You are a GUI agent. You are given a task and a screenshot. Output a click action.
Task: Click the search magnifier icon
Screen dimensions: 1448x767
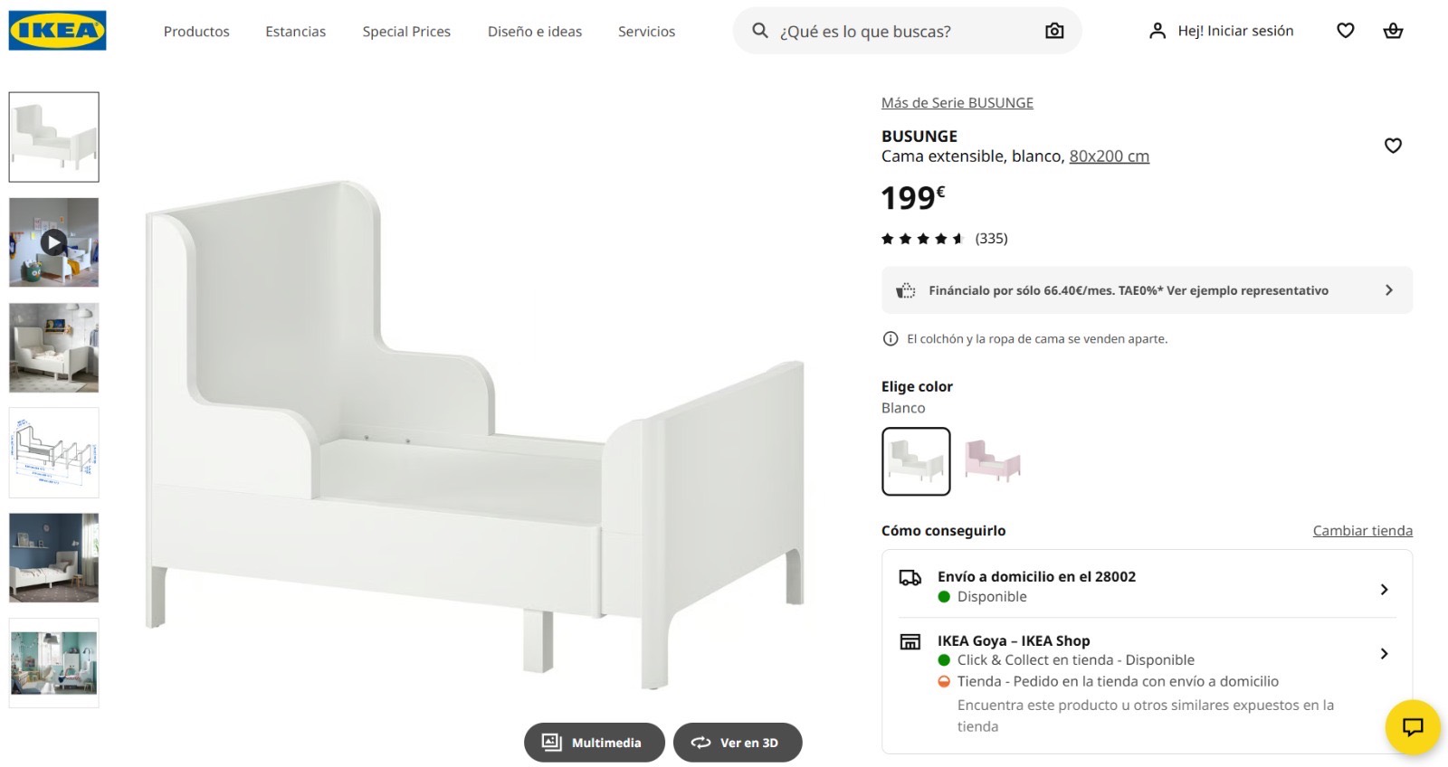[760, 31]
